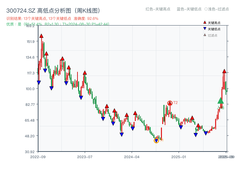Click the 134.6 y-axis label

pyautogui.click(x=30, y=57)
